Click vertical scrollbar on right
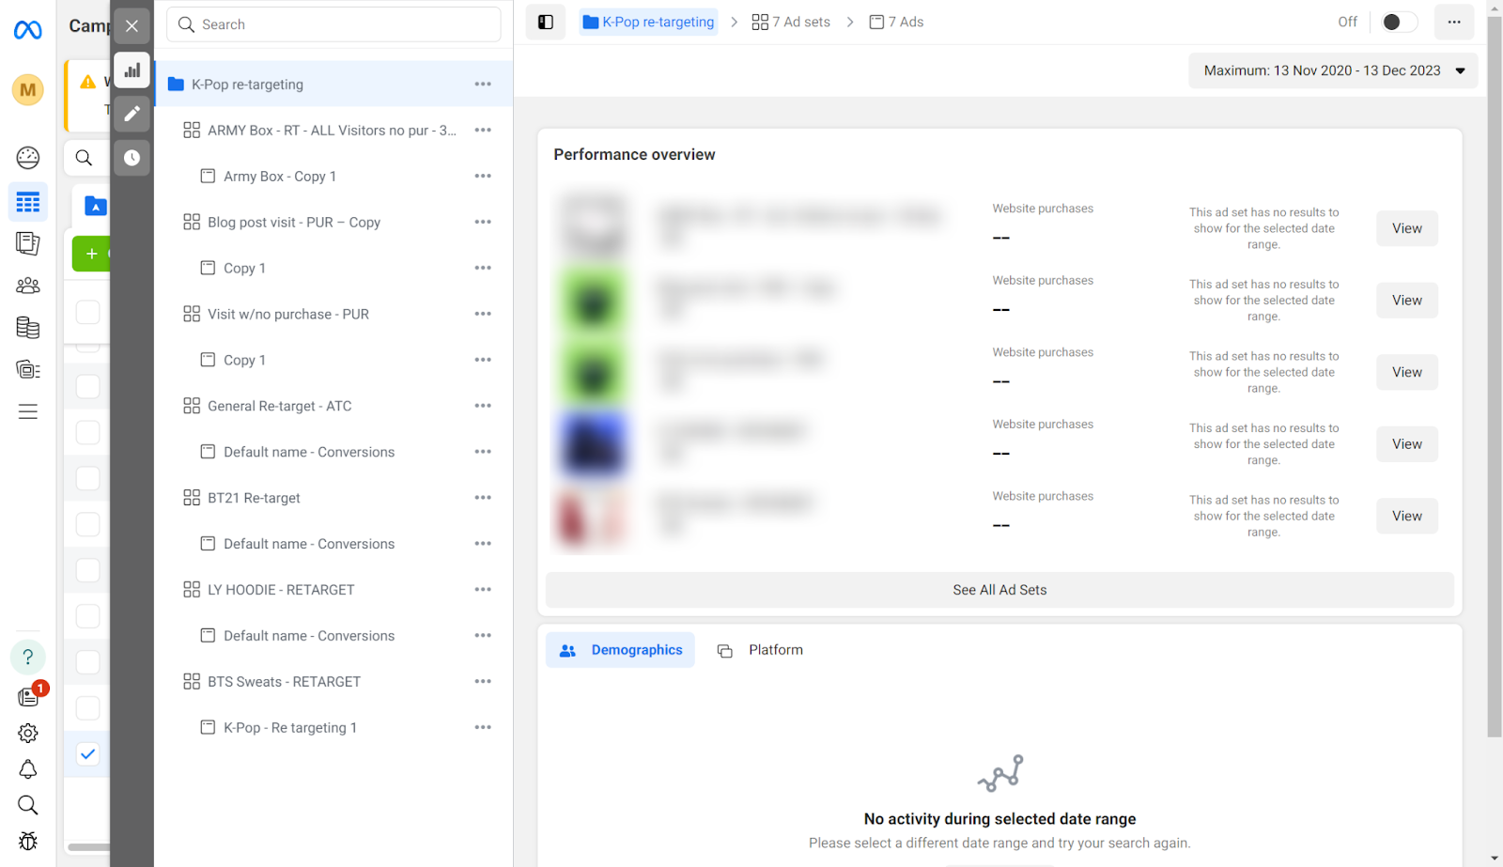1503x867 pixels. coord(1495,376)
